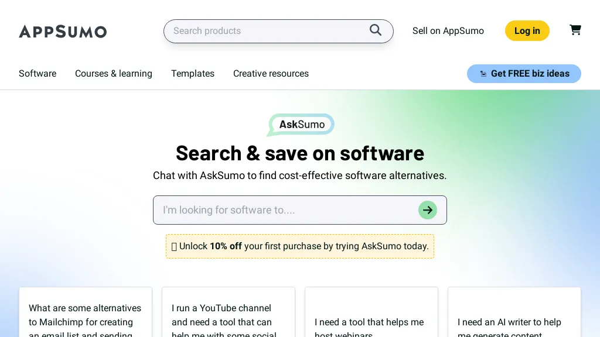Click the Log in button
Image resolution: width=600 pixels, height=337 pixels.
pyautogui.click(x=527, y=30)
